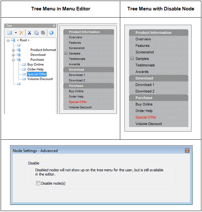This screenshot has height=212, width=202.
Task: Click the blue up-arrow icon in Tree toolbar
Action: (x=51, y=33)
